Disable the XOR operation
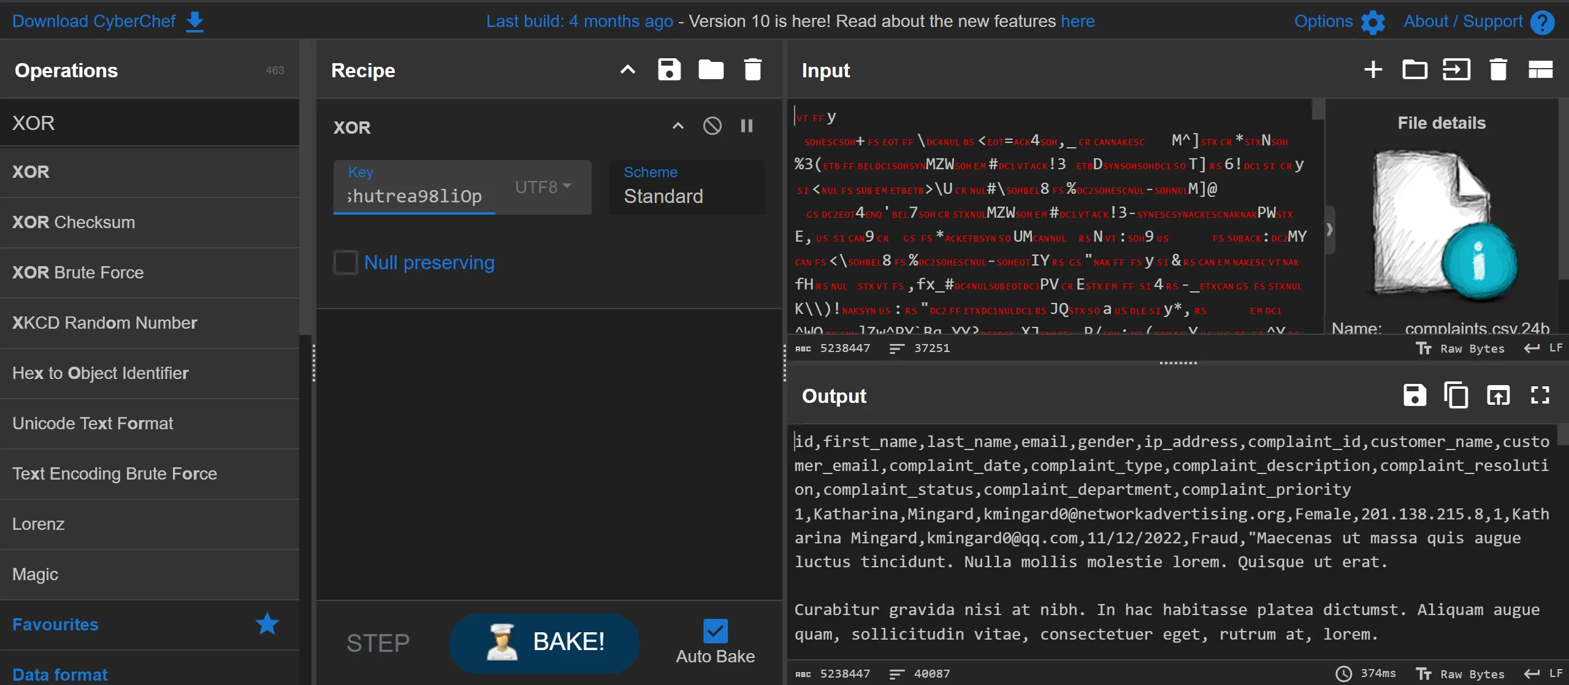The image size is (1569, 685). 712,126
